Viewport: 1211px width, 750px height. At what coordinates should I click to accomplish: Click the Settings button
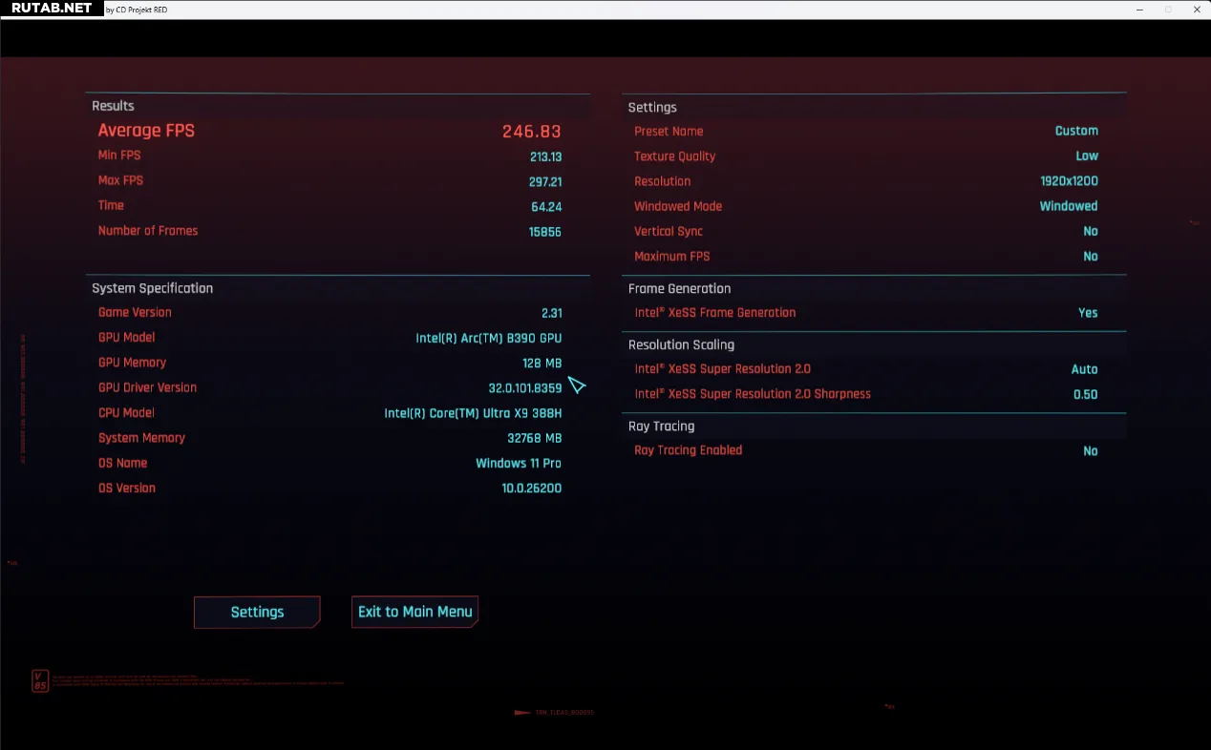[257, 613]
